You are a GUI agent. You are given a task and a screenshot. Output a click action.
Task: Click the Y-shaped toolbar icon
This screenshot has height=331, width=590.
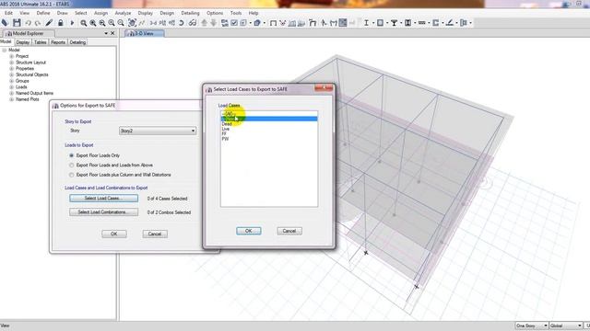(394, 23)
